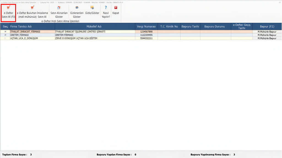Sort by the Vergi Numarası column header

pyautogui.click(x=147, y=27)
